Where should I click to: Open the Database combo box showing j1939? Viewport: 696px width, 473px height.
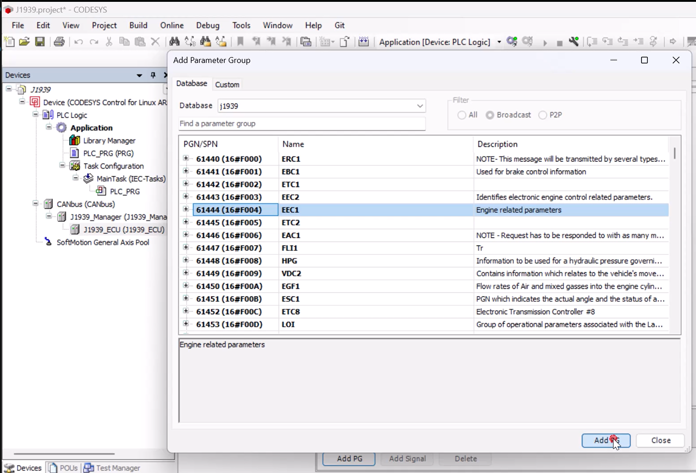321,106
